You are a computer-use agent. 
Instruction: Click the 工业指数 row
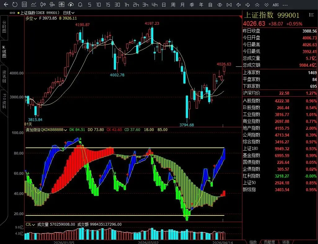pos(280,115)
